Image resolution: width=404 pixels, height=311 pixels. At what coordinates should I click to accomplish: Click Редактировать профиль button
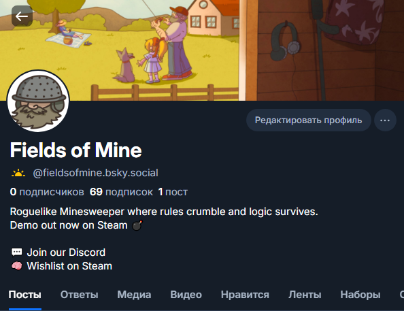(308, 120)
